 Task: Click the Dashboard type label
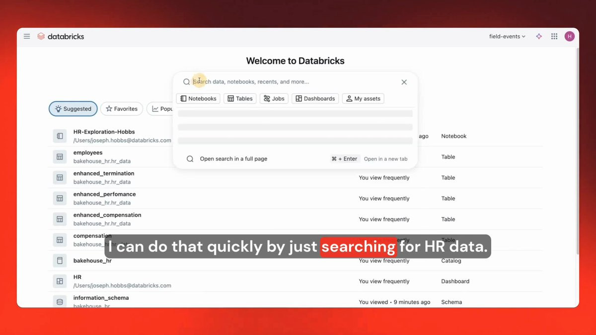(x=455, y=281)
